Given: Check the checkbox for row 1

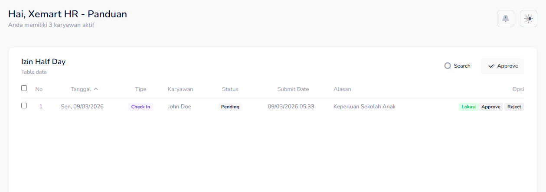Looking at the screenshot, I should pos(24,106).
